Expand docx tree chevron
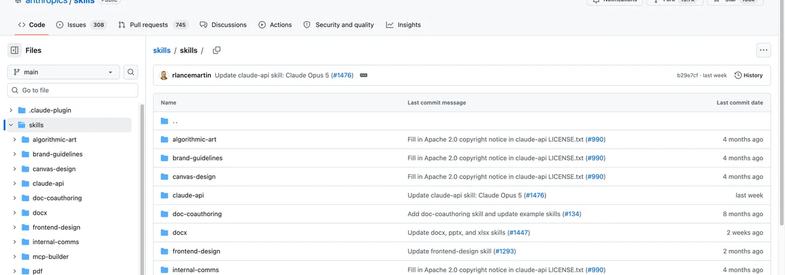This screenshot has height=275, width=785. click(14, 213)
